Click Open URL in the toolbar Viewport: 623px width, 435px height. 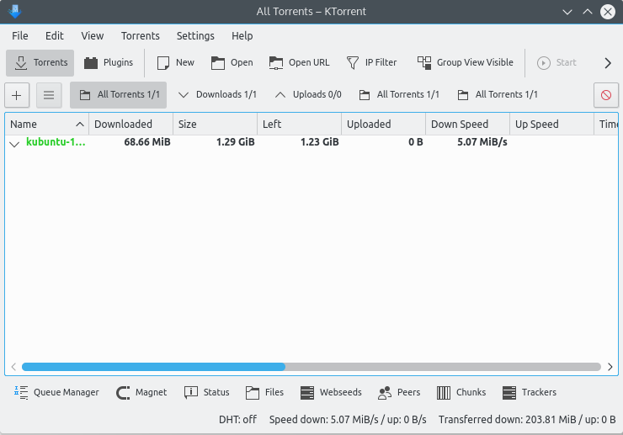(x=299, y=62)
